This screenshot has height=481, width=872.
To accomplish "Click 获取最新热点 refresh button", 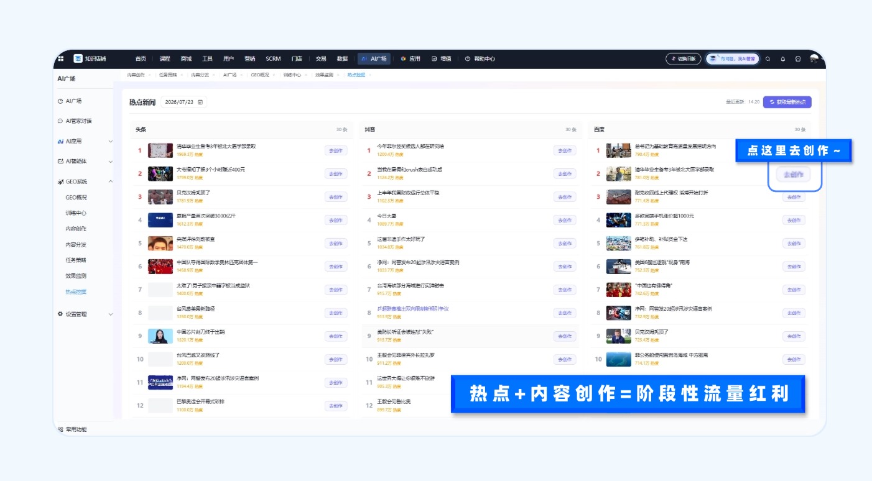I will click(x=787, y=102).
